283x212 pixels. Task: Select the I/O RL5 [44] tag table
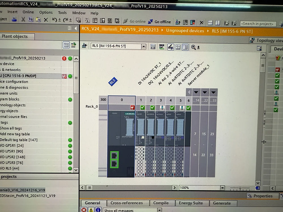click(9, 168)
